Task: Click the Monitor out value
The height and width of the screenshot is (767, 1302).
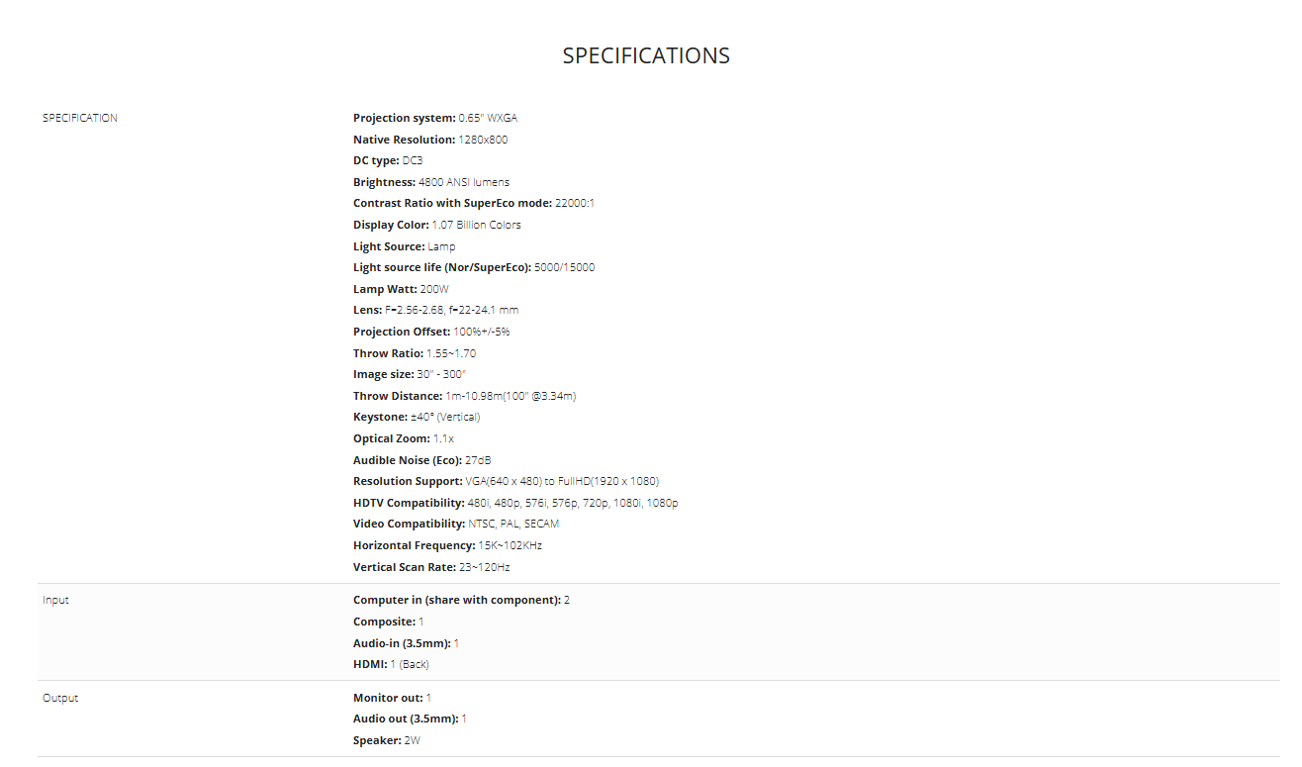Action: coord(428,698)
